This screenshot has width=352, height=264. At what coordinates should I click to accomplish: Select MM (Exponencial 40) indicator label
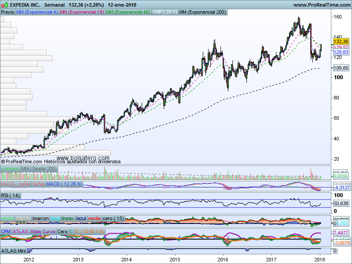pyautogui.click(x=128, y=12)
